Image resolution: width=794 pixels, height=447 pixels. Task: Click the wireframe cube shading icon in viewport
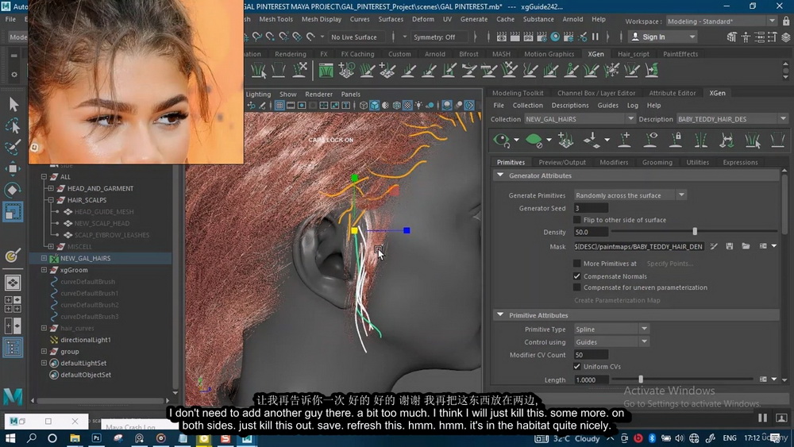[364, 106]
